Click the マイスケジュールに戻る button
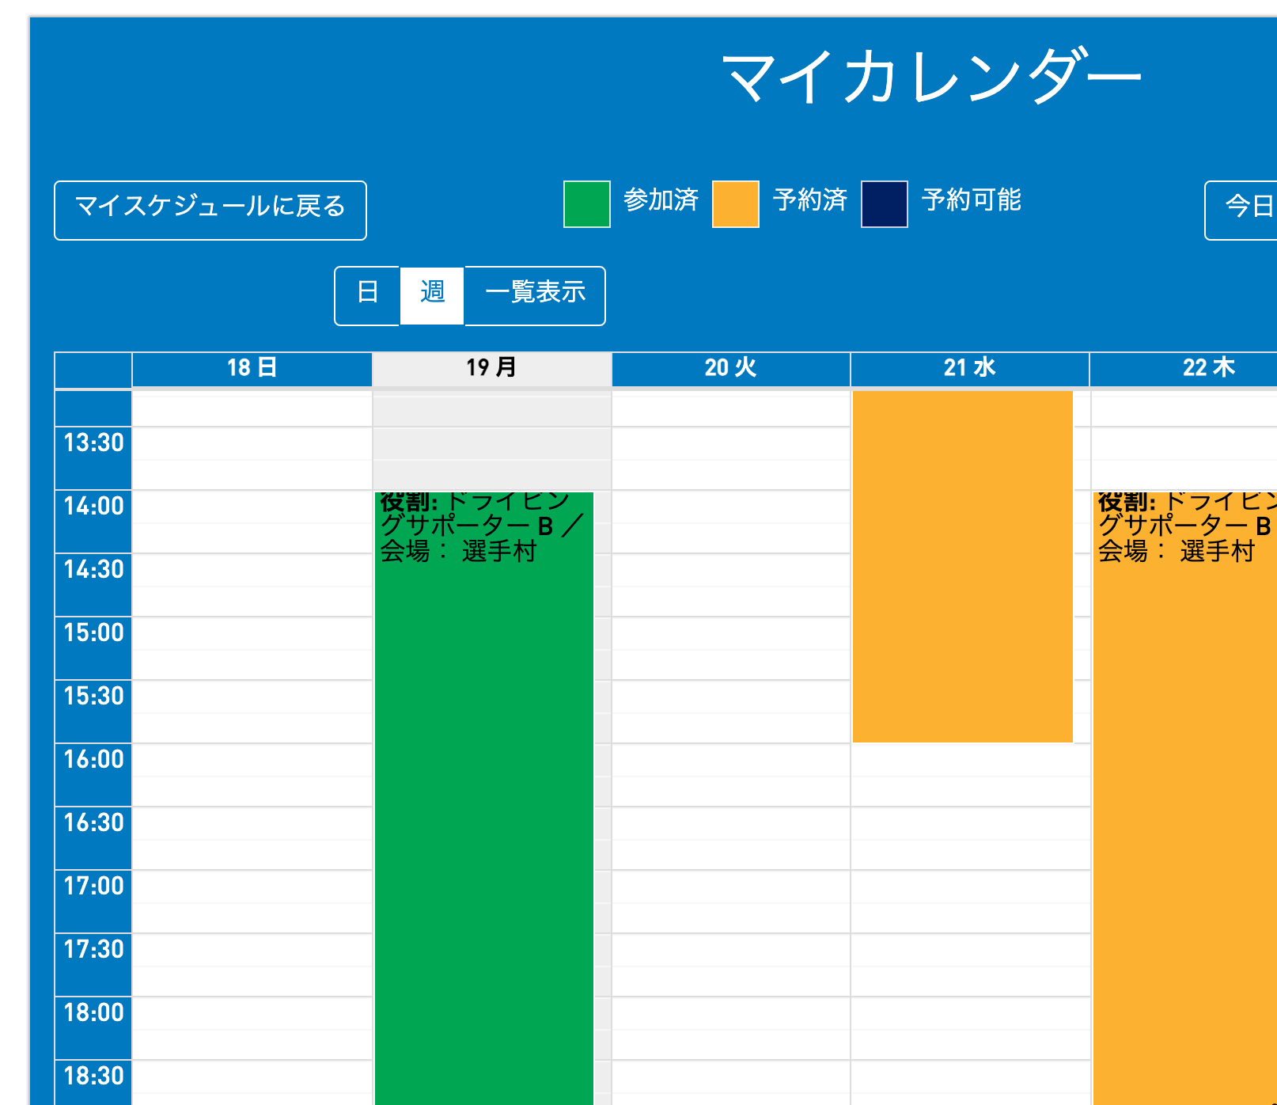Image resolution: width=1277 pixels, height=1105 pixels. coord(210,210)
